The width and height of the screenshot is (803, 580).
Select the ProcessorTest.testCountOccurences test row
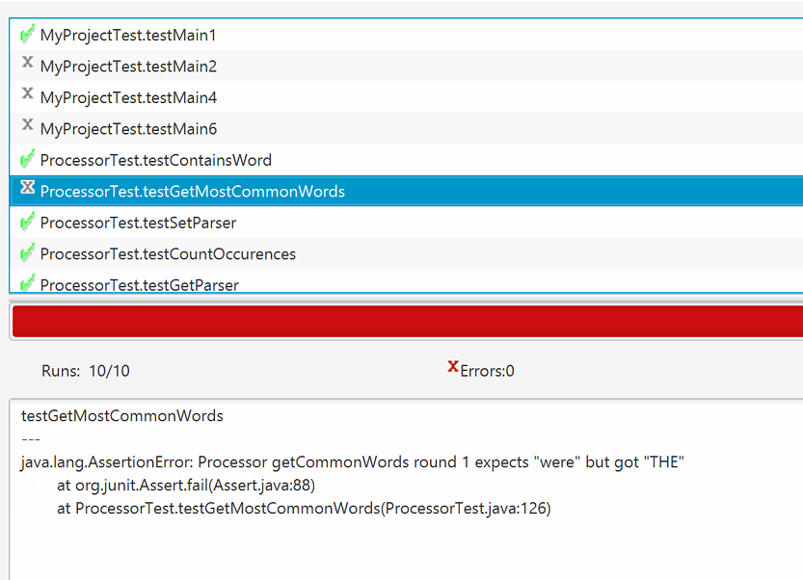407,253
